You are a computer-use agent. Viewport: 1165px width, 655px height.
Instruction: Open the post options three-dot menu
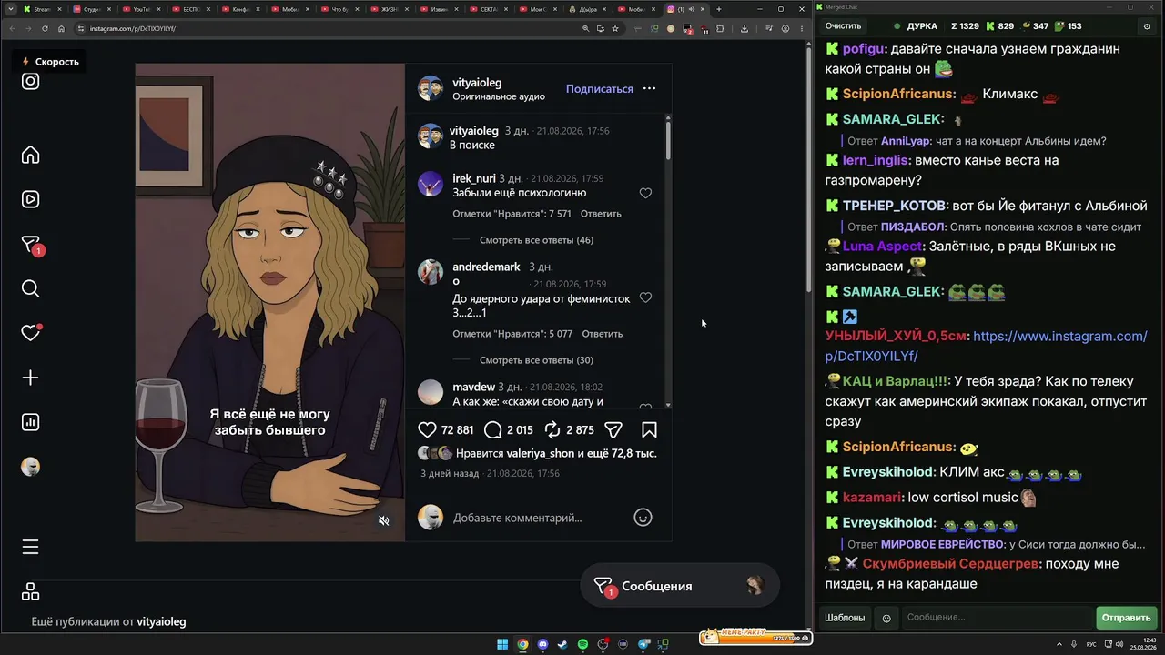(x=649, y=88)
